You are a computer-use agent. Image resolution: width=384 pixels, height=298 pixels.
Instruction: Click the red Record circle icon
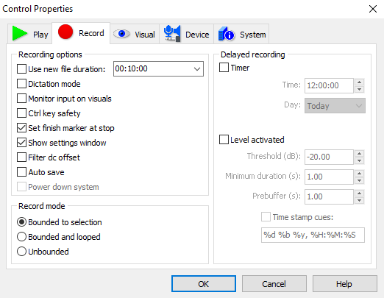65,32
